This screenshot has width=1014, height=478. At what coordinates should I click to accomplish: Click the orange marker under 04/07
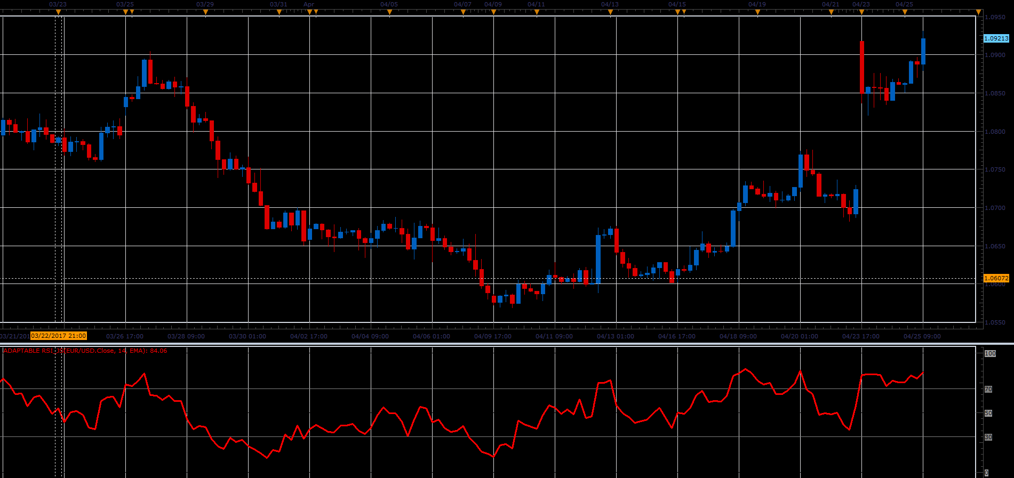pyautogui.click(x=463, y=12)
